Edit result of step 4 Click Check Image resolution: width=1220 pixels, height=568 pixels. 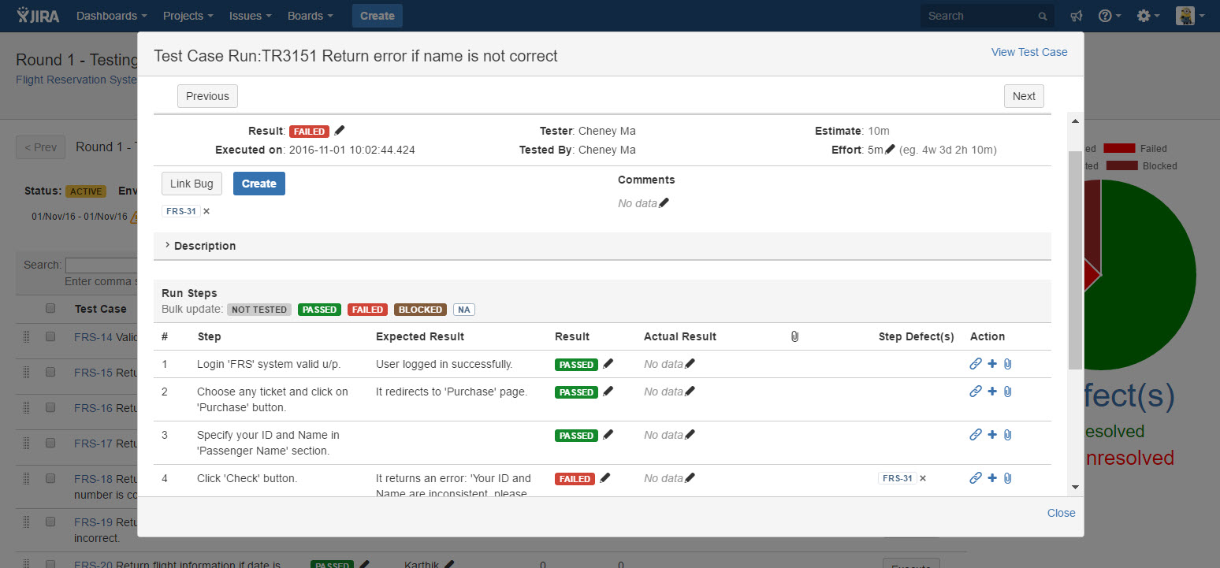605,478
